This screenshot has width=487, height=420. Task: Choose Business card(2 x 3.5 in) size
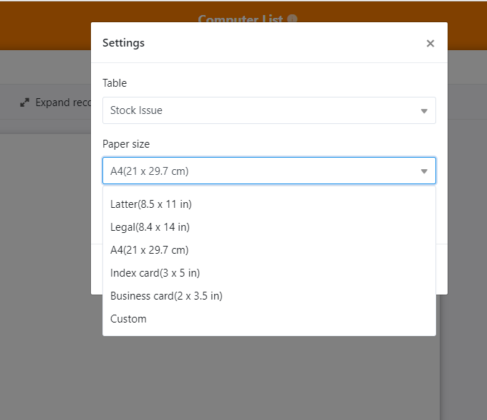(166, 296)
